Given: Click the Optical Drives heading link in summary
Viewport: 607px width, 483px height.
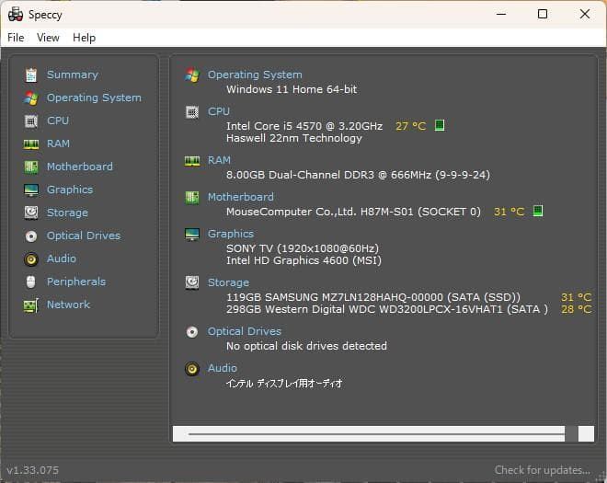Looking at the screenshot, I should pos(245,331).
